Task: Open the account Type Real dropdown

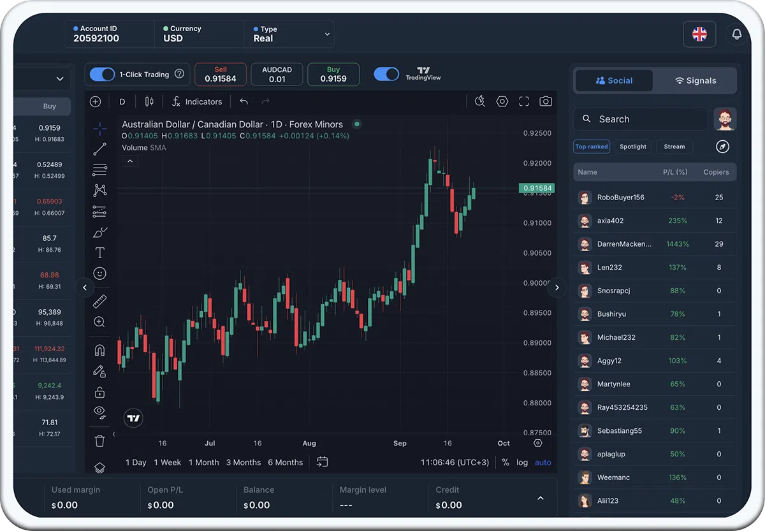Action: point(291,34)
